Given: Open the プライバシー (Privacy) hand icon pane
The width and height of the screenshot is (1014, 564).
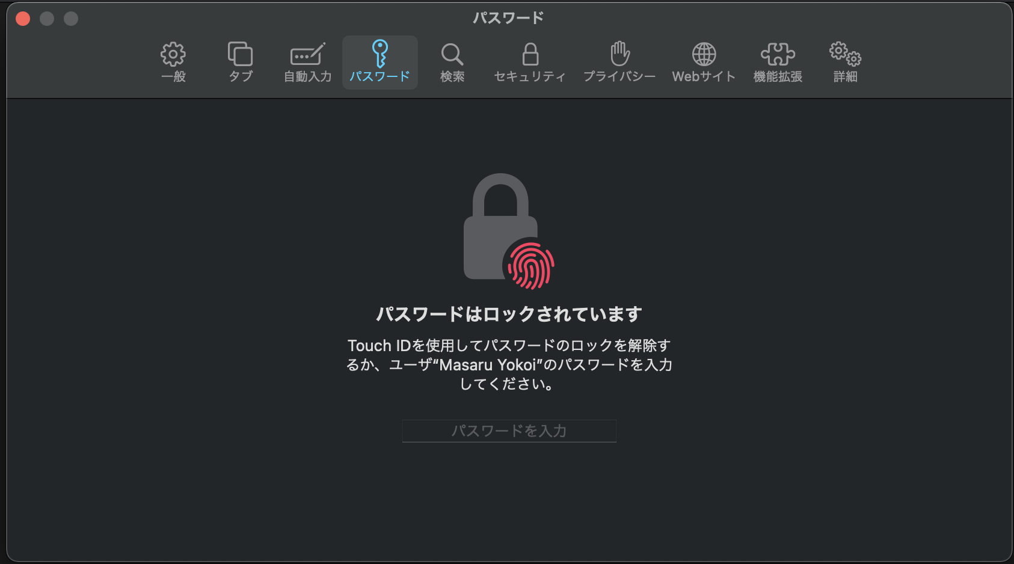Looking at the screenshot, I should (x=619, y=61).
